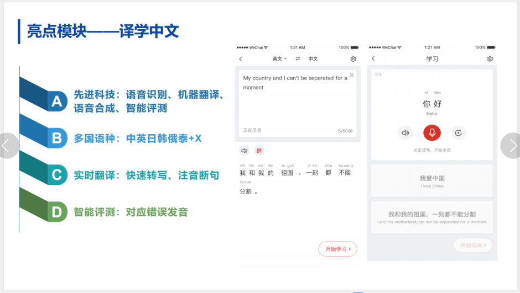The height and width of the screenshot is (293, 520).
Task: Replay the recording right of the microphone
Action: point(459,132)
